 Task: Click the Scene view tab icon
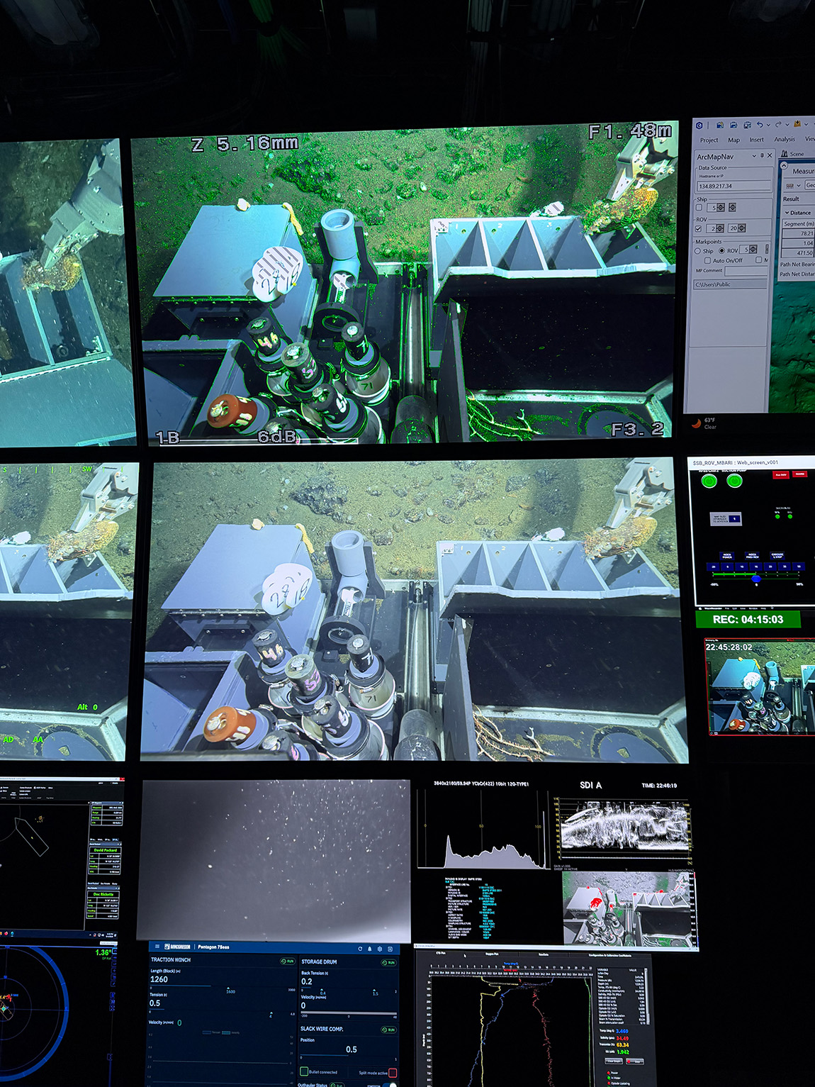785,154
